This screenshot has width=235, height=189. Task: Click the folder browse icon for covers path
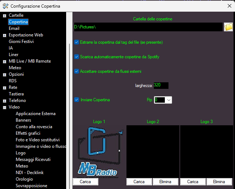tap(228, 27)
